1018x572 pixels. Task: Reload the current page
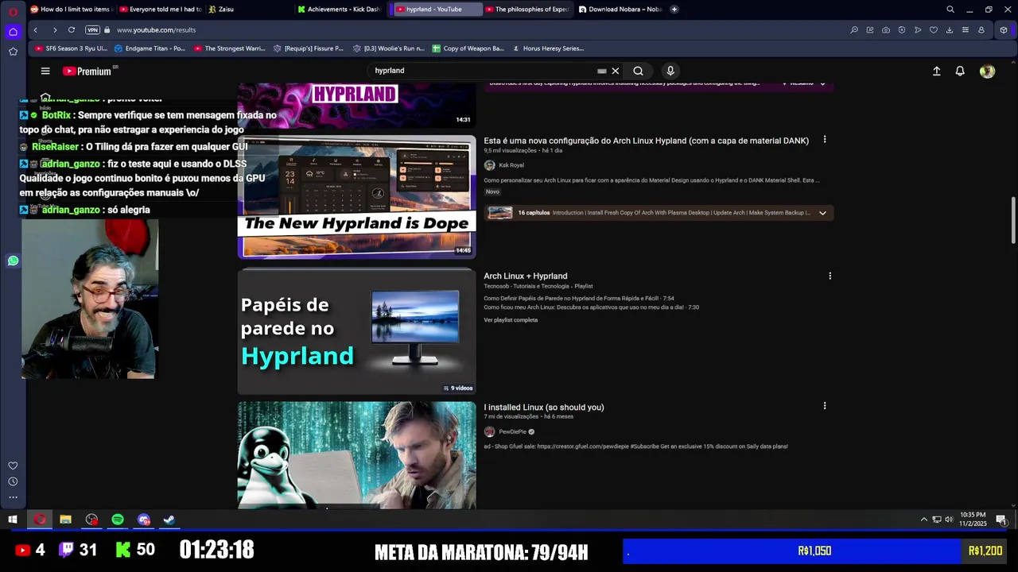tap(72, 29)
